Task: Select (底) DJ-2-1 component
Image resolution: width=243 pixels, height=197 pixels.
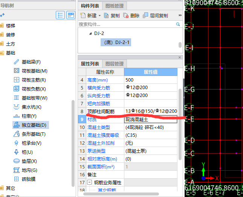Action: [x=116, y=42]
